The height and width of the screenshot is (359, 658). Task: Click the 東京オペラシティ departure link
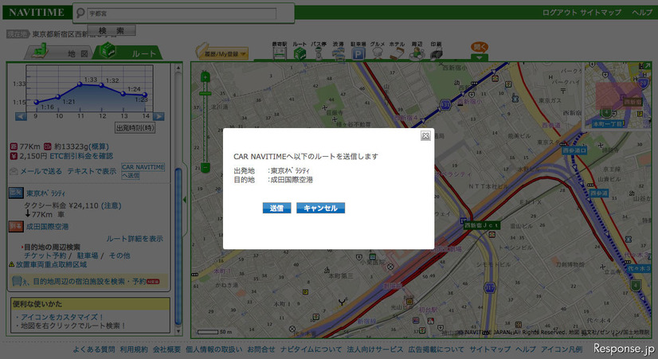(x=45, y=193)
